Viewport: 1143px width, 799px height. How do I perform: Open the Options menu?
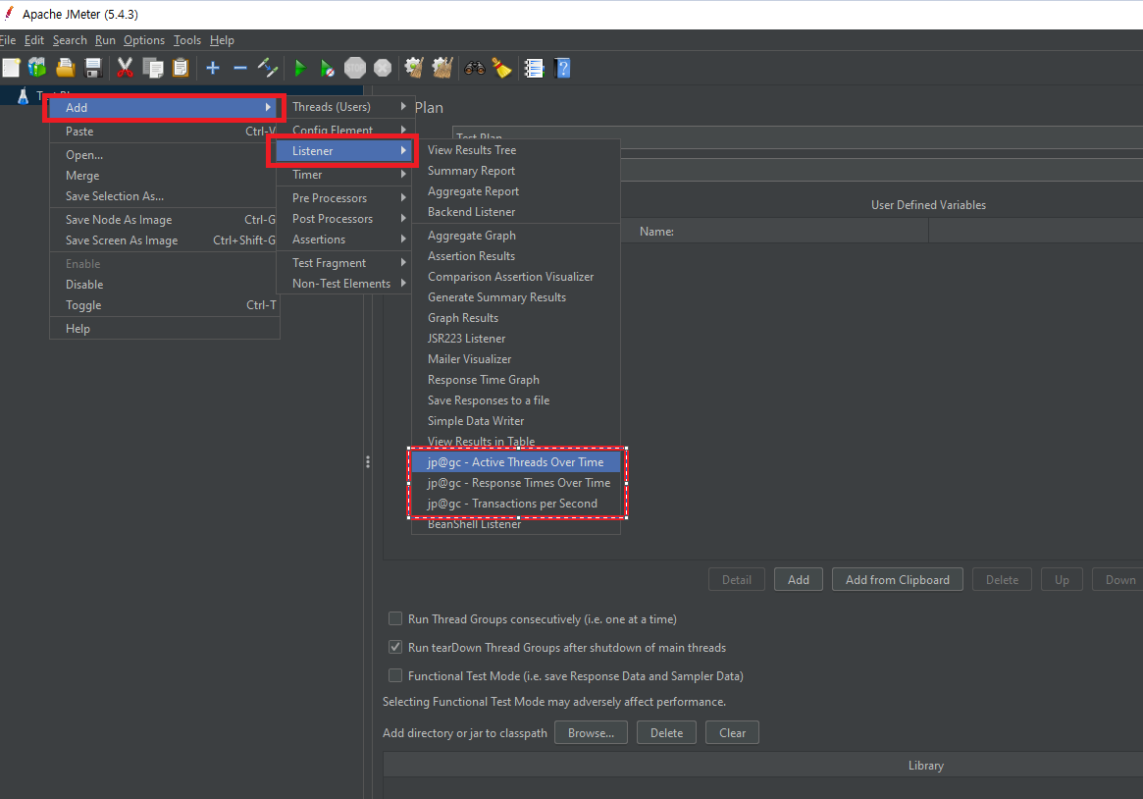(143, 40)
